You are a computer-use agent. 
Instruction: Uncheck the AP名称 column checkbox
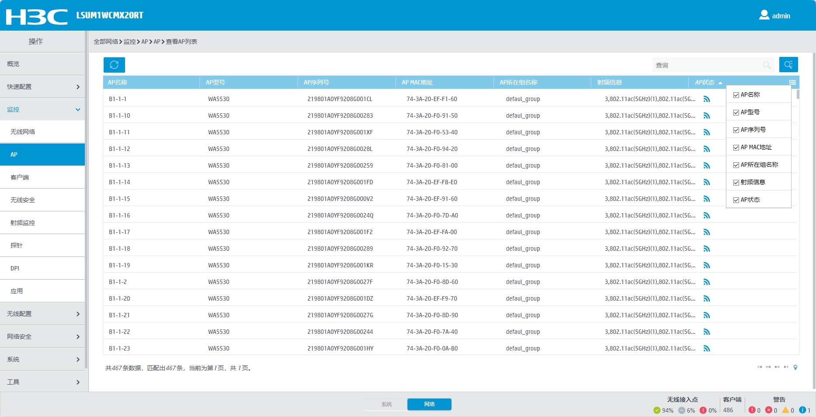pyautogui.click(x=736, y=95)
